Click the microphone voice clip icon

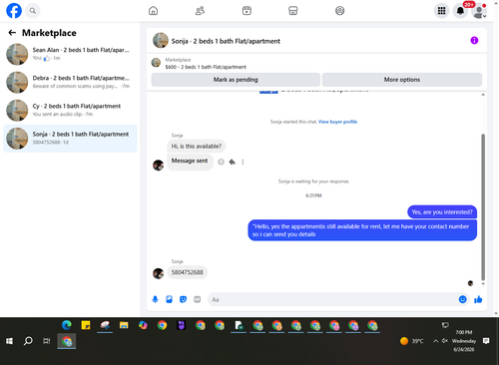(x=155, y=299)
